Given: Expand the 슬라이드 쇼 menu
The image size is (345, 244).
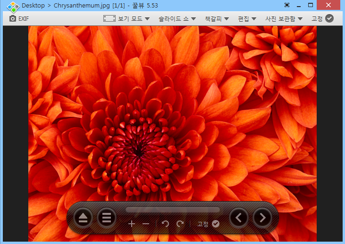Looking at the screenshot, I should click(x=177, y=19).
